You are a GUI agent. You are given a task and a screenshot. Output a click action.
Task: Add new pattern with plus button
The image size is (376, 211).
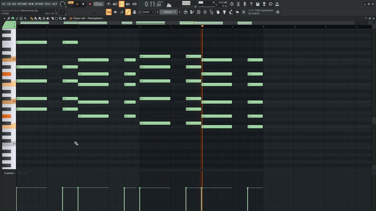pos(180,12)
